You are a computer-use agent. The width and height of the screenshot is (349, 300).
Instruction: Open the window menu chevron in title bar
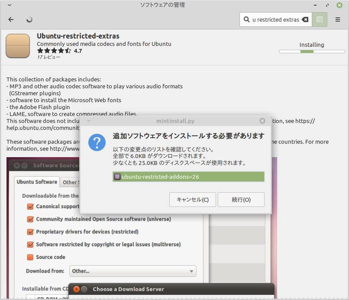click(x=10, y=5)
